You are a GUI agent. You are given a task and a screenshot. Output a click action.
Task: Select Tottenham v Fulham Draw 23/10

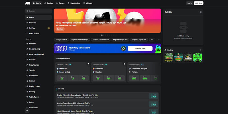(145, 78)
